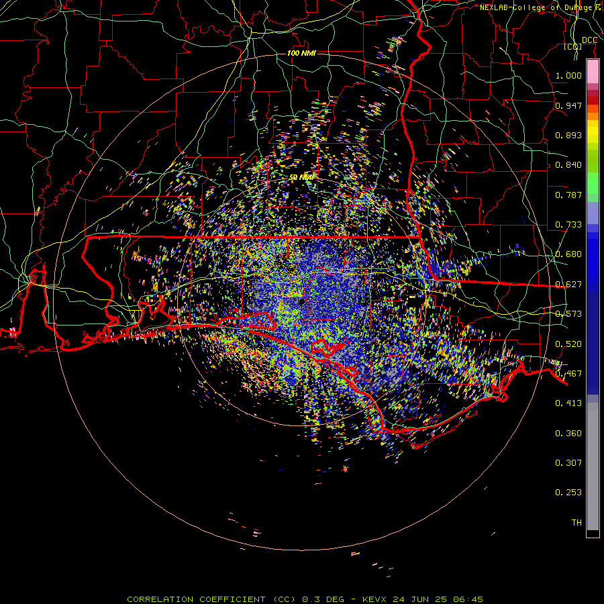Screen dimensions: 604x604
Task: Select the 0.893 legend value
Action: coord(568,135)
